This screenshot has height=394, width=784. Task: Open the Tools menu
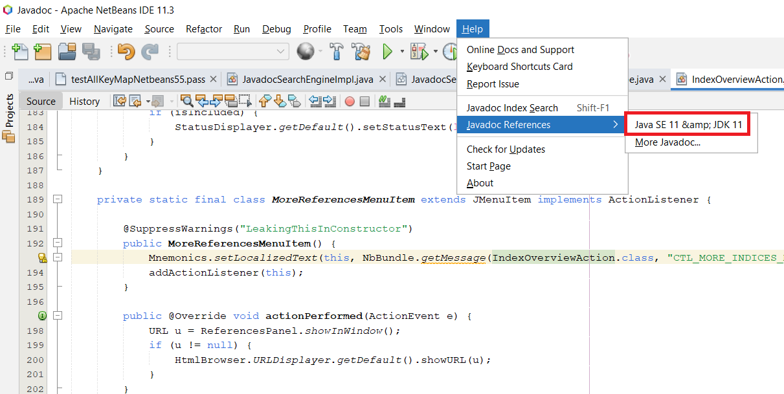(x=391, y=28)
